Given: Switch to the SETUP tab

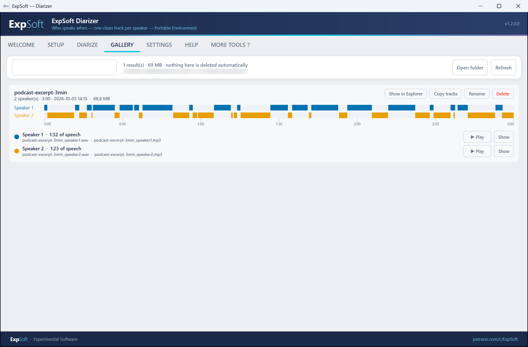Looking at the screenshot, I should pos(56,45).
